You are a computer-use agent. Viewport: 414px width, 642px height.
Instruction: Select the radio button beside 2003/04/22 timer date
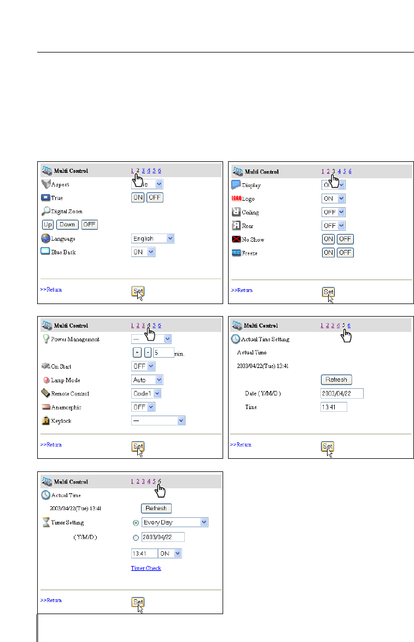136,537
